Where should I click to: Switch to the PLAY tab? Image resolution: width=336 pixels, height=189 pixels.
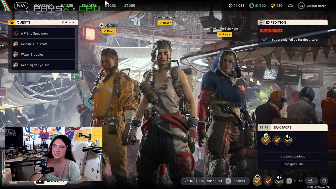21,6
